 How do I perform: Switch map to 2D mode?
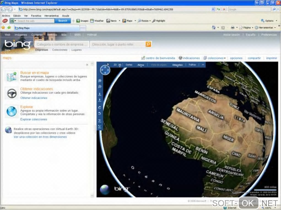pos(115,65)
